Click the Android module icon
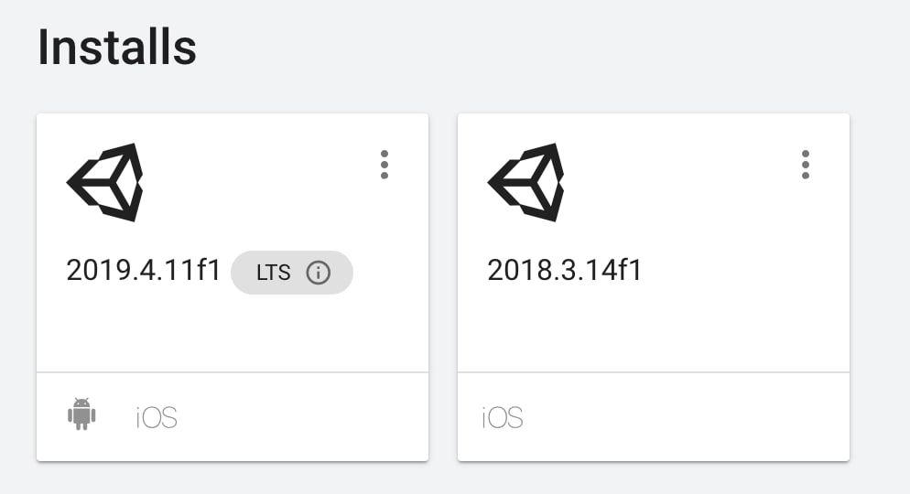The height and width of the screenshot is (494, 910). pyautogui.click(x=81, y=414)
